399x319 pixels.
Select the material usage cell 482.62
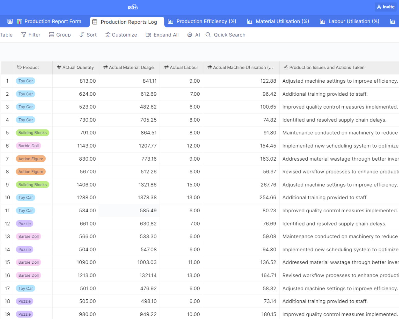coord(129,107)
